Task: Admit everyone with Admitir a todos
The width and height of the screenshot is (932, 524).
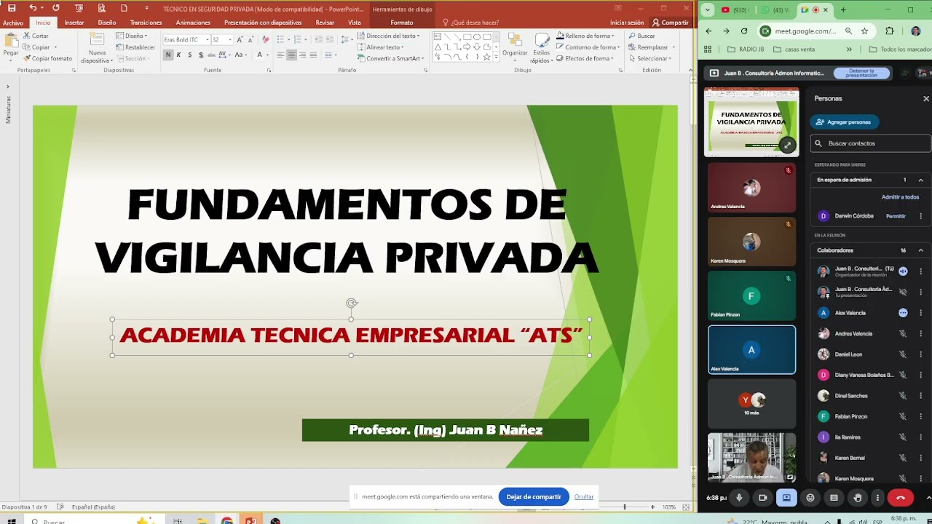Action: pos(900,197)
